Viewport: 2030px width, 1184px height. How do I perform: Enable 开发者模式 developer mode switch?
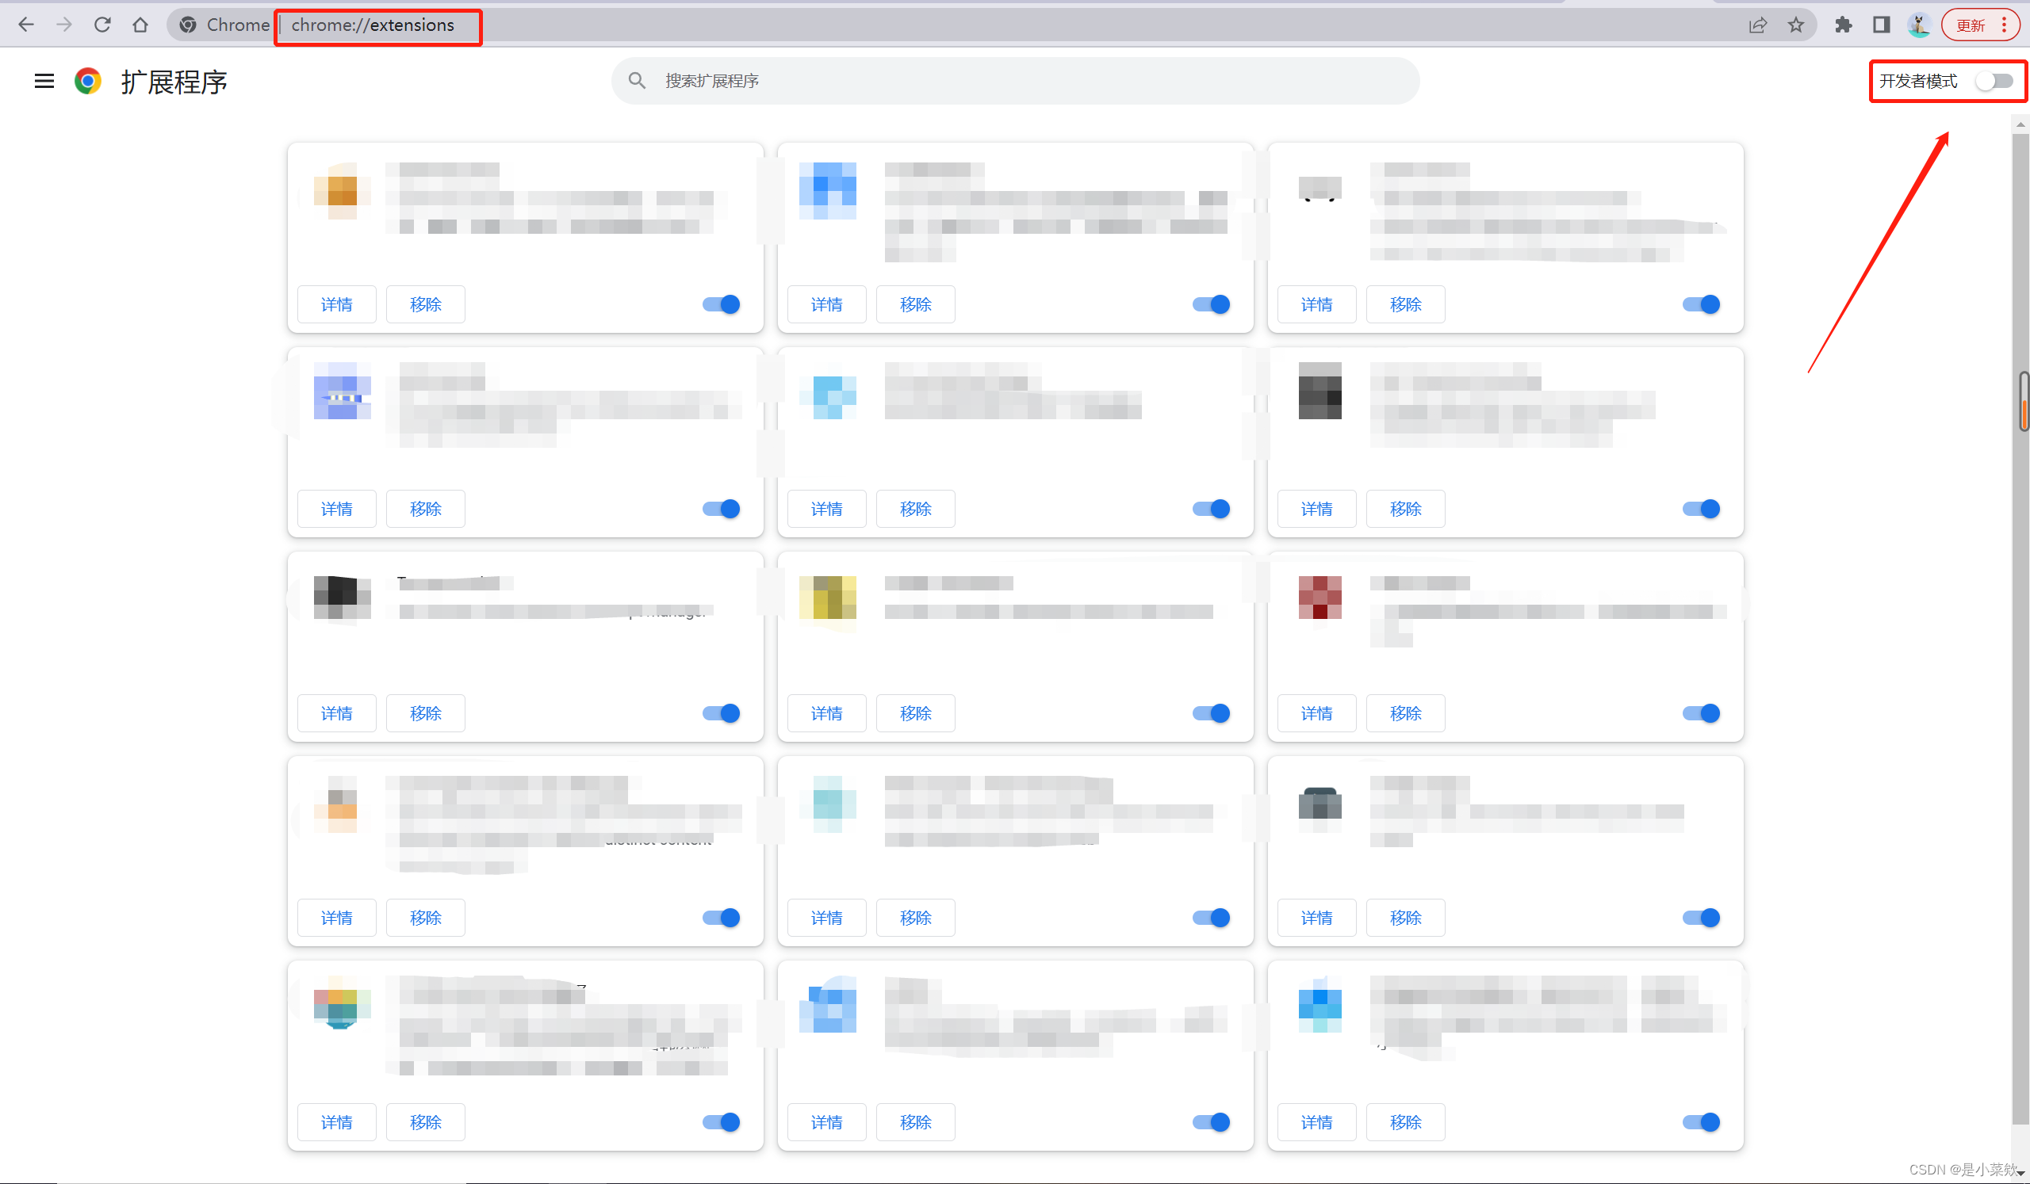click(1994, 81)
